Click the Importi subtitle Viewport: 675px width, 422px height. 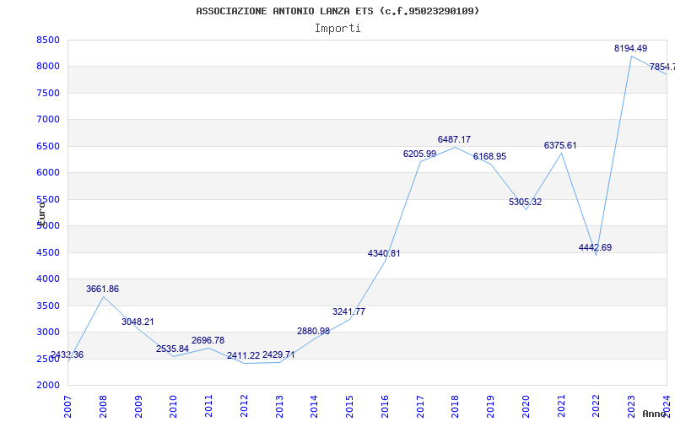pos(337,28)
